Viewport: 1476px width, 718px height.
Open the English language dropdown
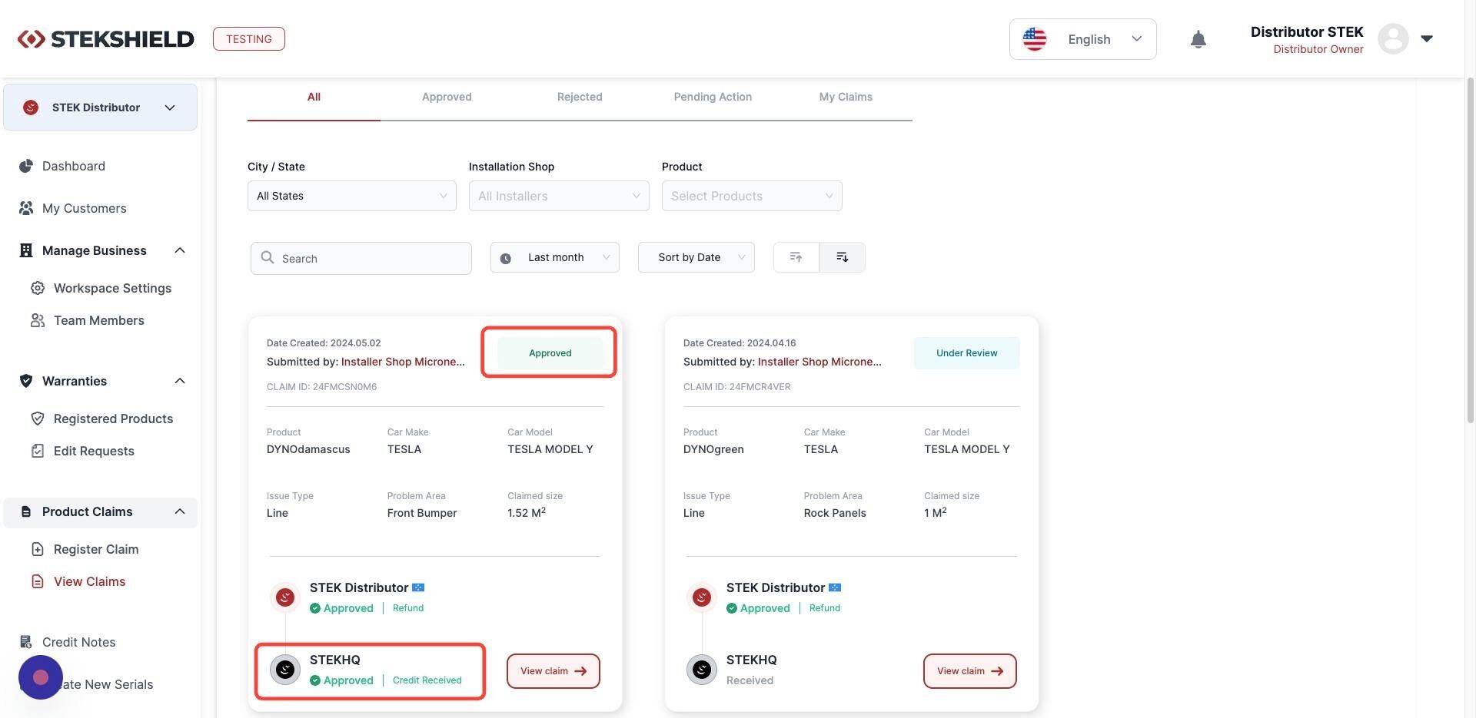point(1082,39)
